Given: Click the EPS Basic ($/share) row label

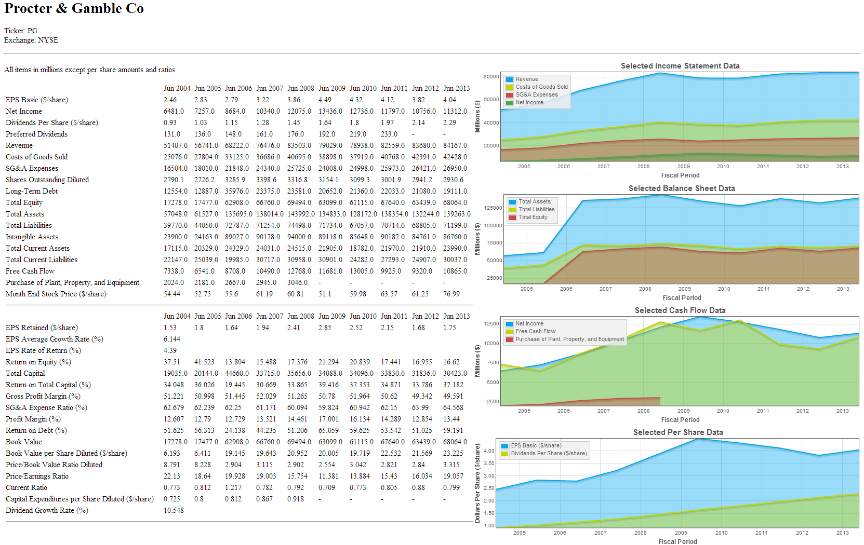Looking at the screenshot, I should (37, 100).
